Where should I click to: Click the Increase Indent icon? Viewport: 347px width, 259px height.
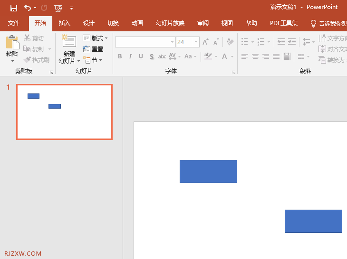[x=292, y=42]
